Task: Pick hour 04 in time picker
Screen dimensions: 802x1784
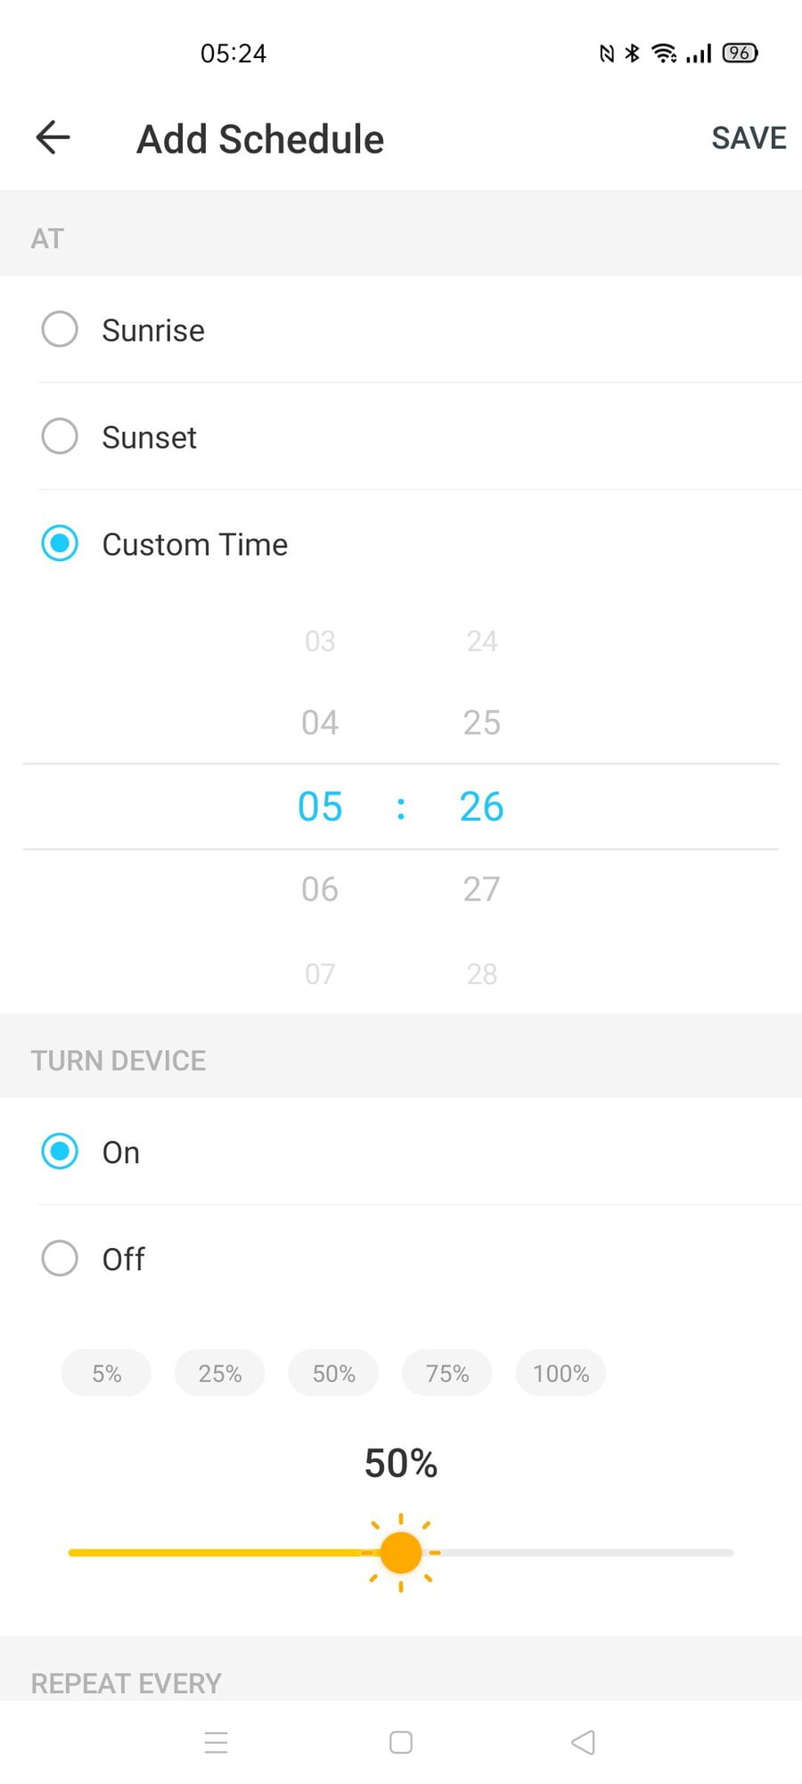Action: tap(320, 723)
